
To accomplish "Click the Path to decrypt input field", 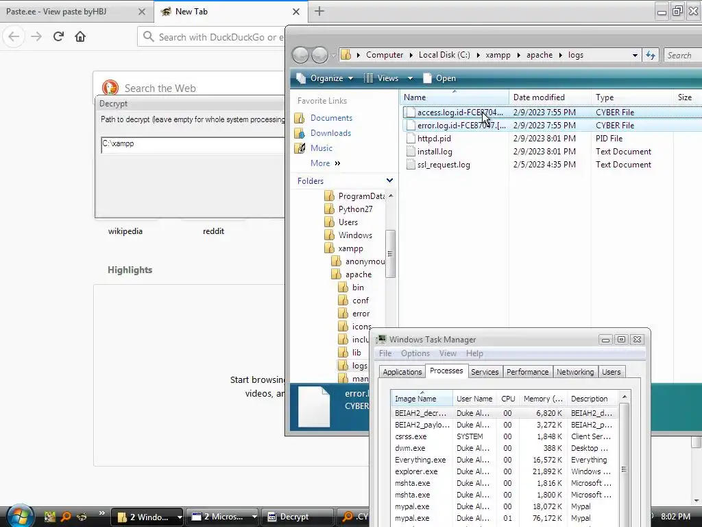I will click(193, 145).
